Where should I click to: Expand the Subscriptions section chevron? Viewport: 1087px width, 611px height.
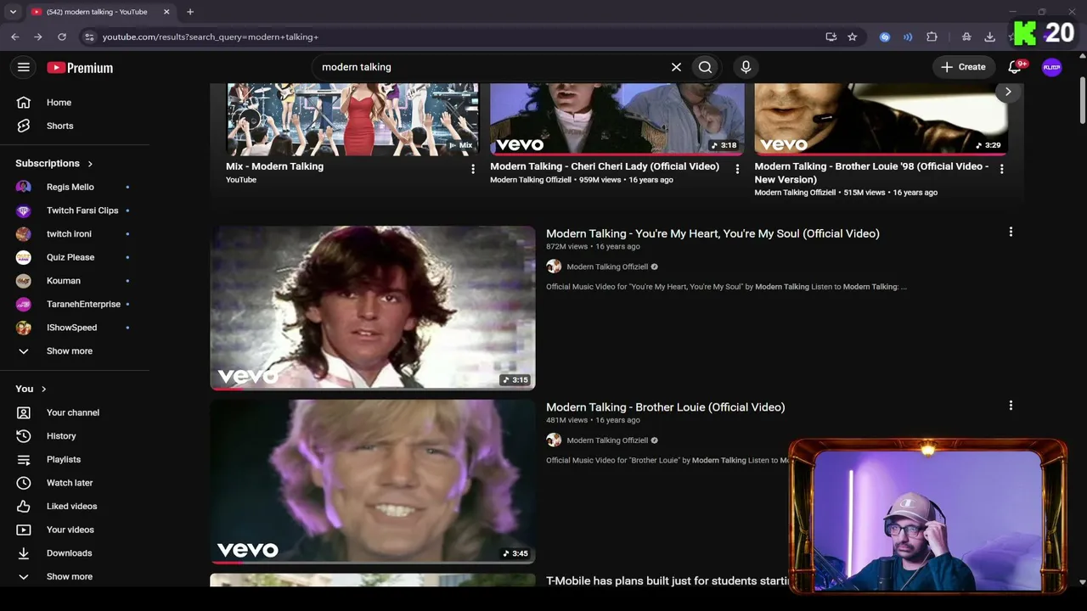click(90, 164)
